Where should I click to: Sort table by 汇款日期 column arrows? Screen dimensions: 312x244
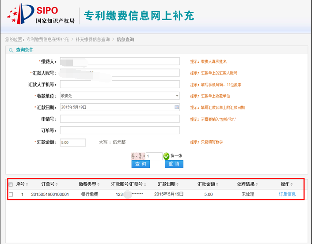click(x=177, y=184)
